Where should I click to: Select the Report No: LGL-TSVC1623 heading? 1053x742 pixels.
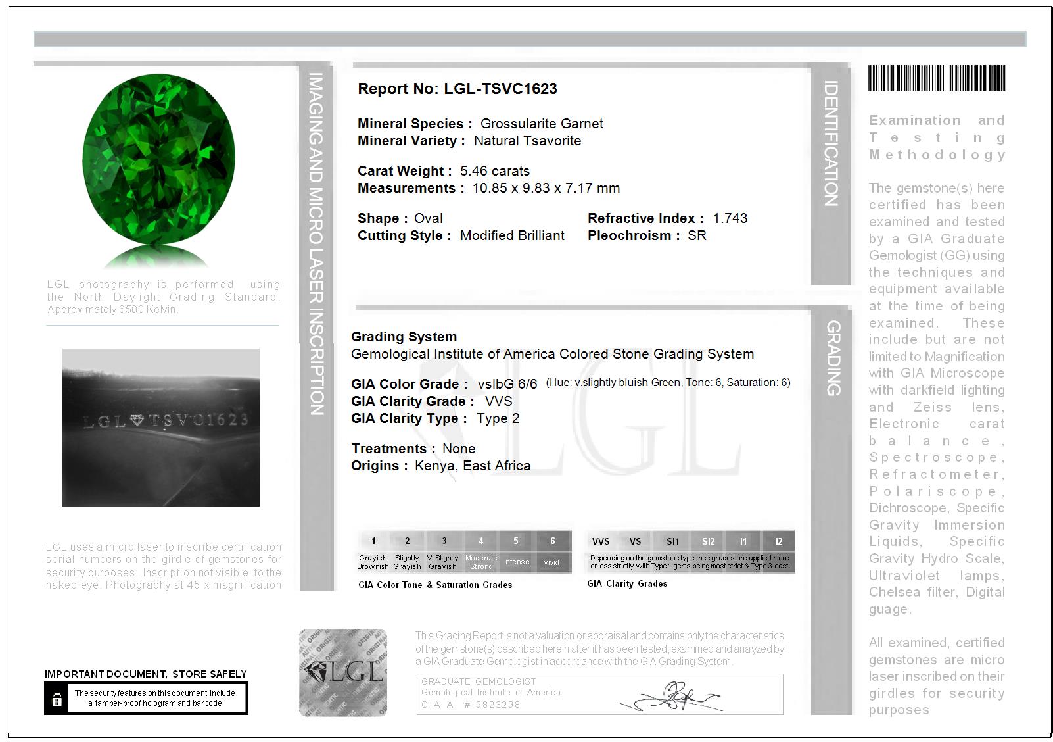tap(457, 89)
